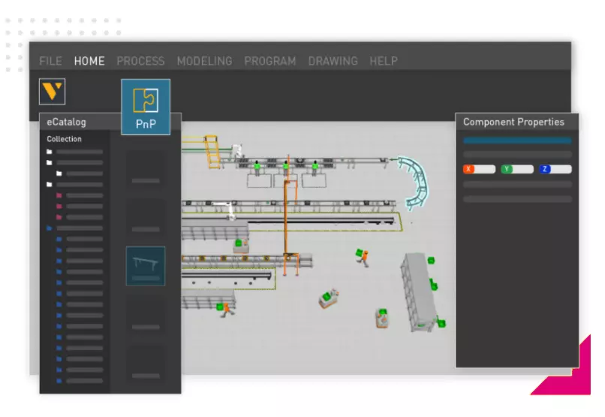Open the FILE menu
Screen dimensions: 605x417
tap(50, 61)
